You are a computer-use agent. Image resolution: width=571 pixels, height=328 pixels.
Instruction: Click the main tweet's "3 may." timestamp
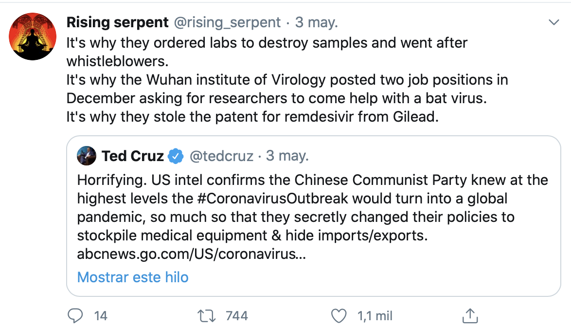(317, 22)
